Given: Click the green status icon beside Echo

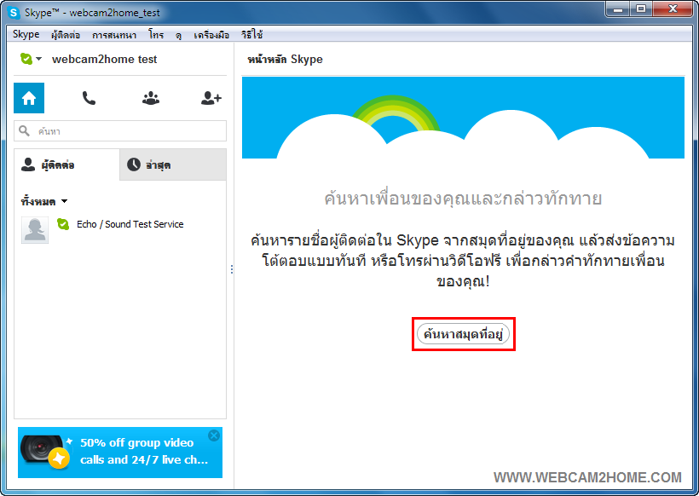Looking at the screenshot, I should 62,224.
